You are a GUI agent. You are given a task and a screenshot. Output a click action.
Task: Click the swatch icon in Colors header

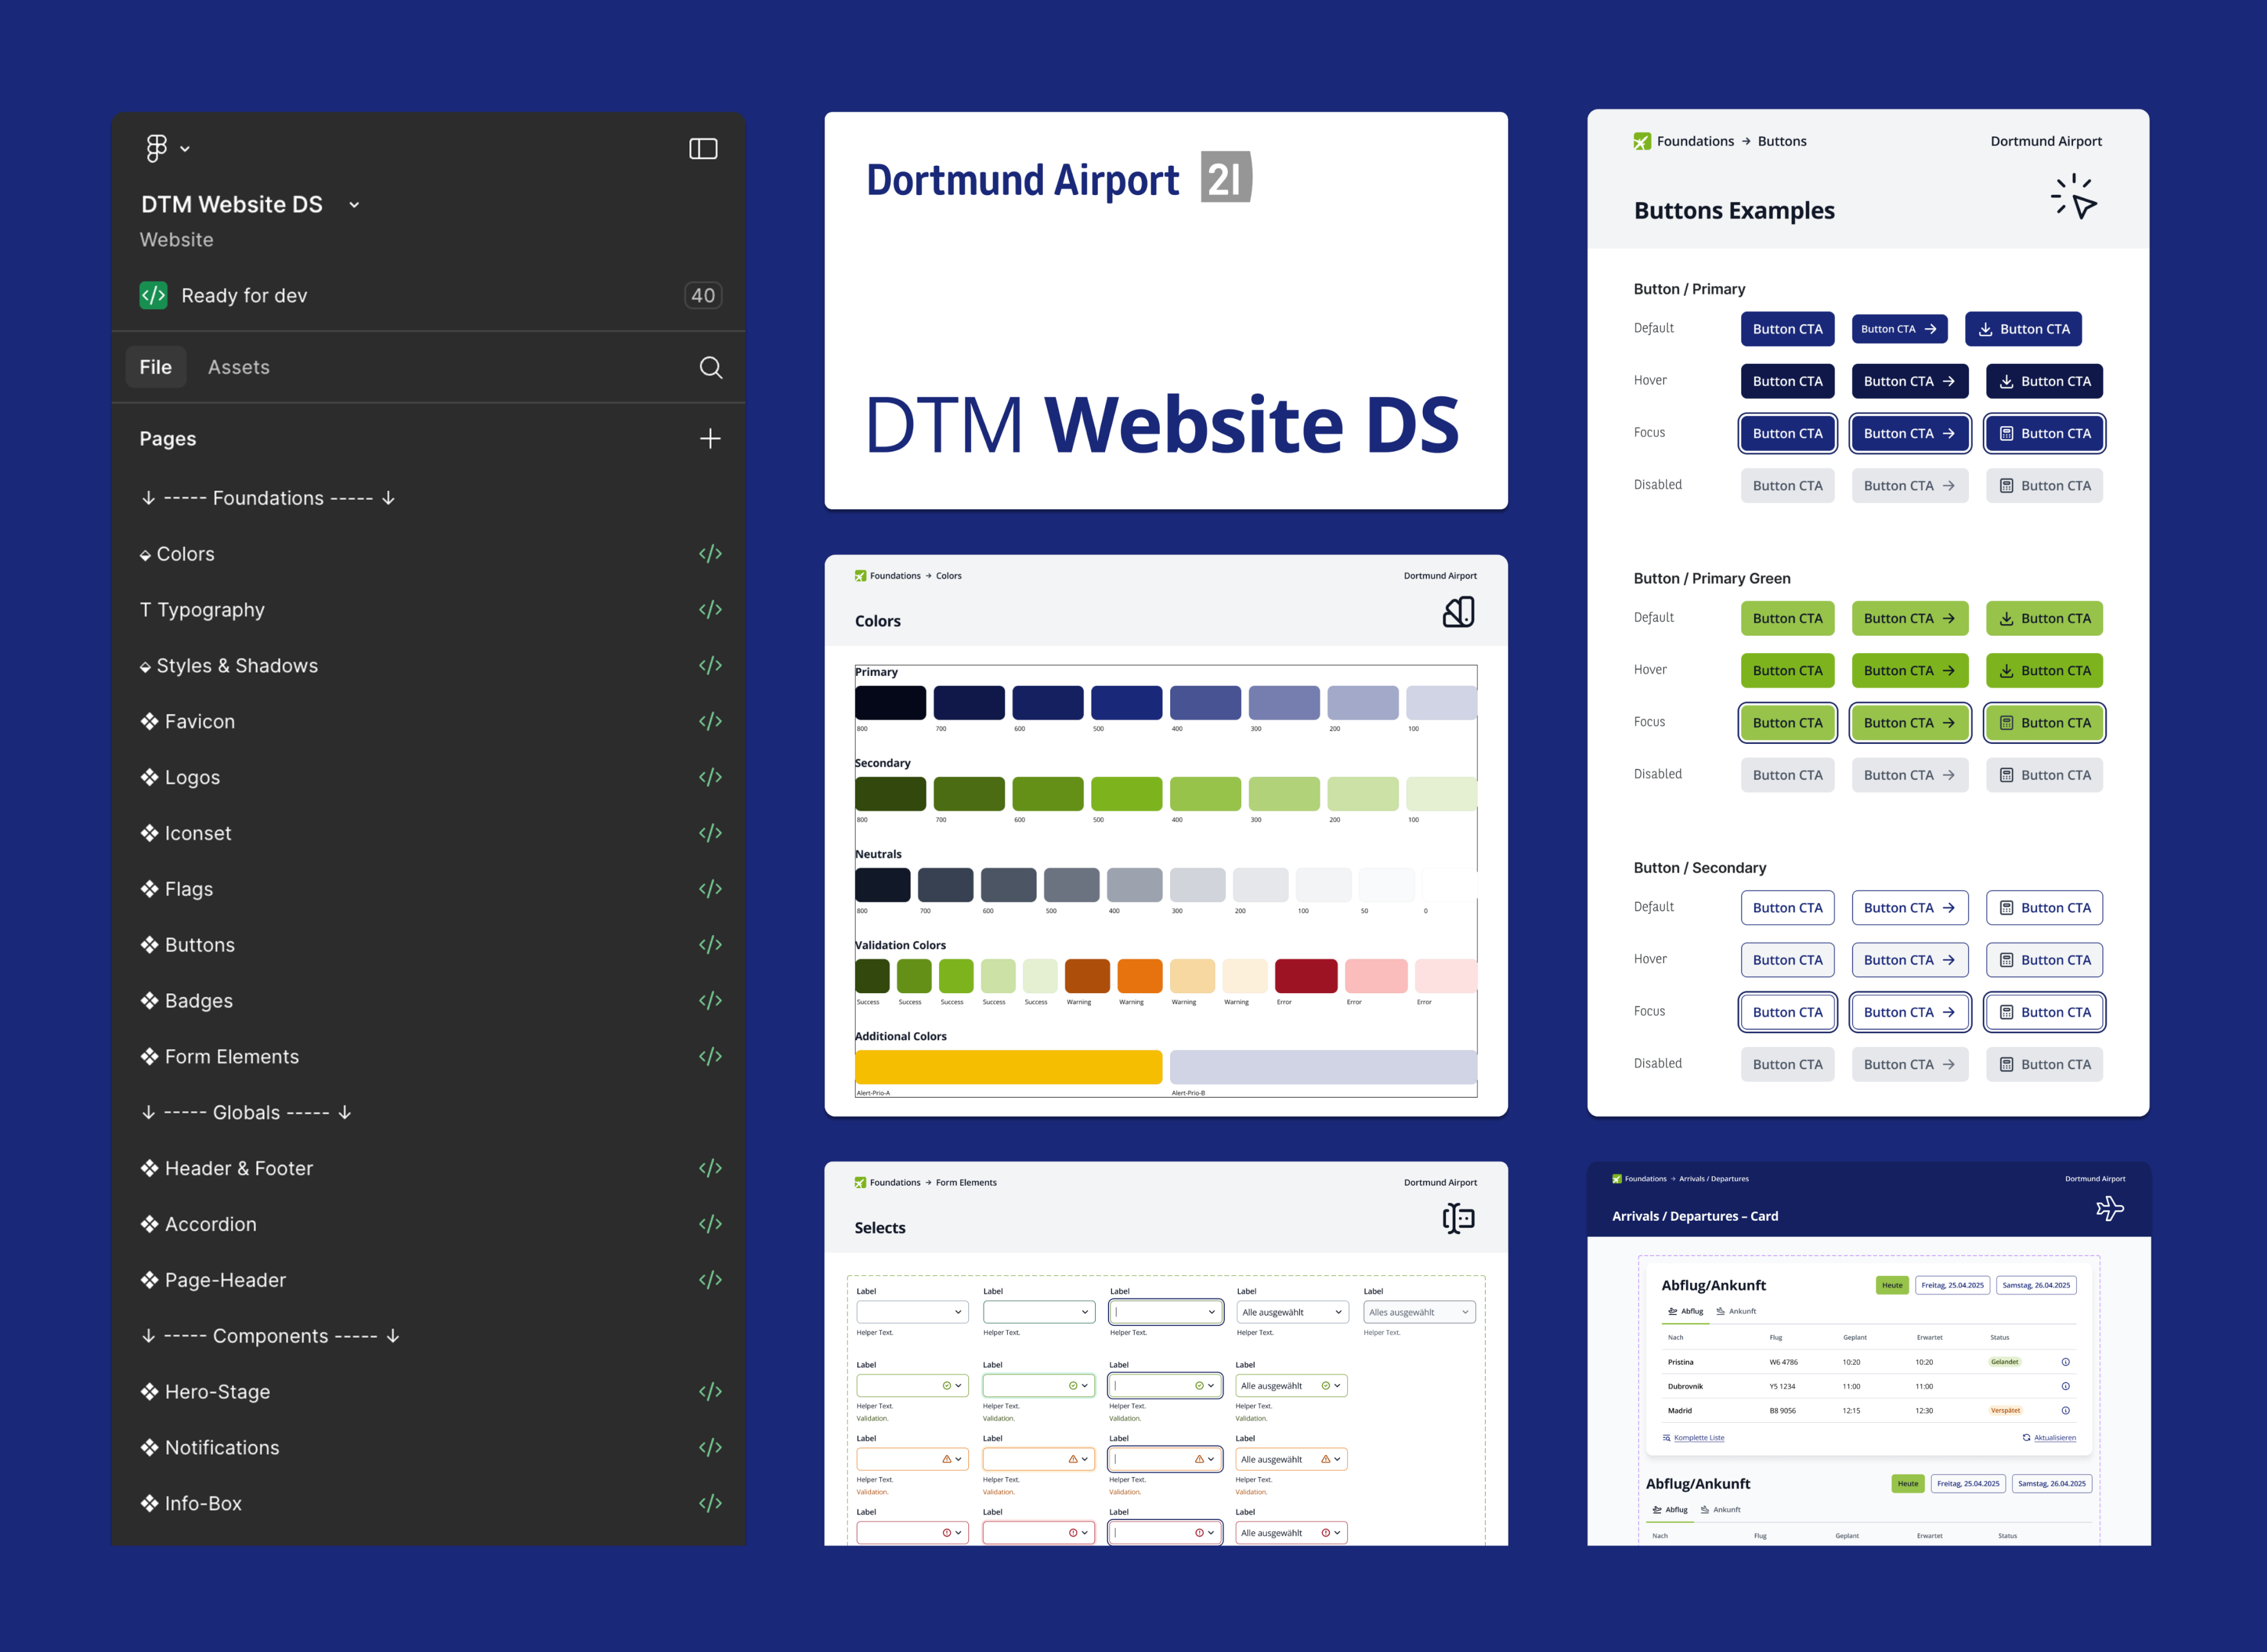pos(1459,612)
